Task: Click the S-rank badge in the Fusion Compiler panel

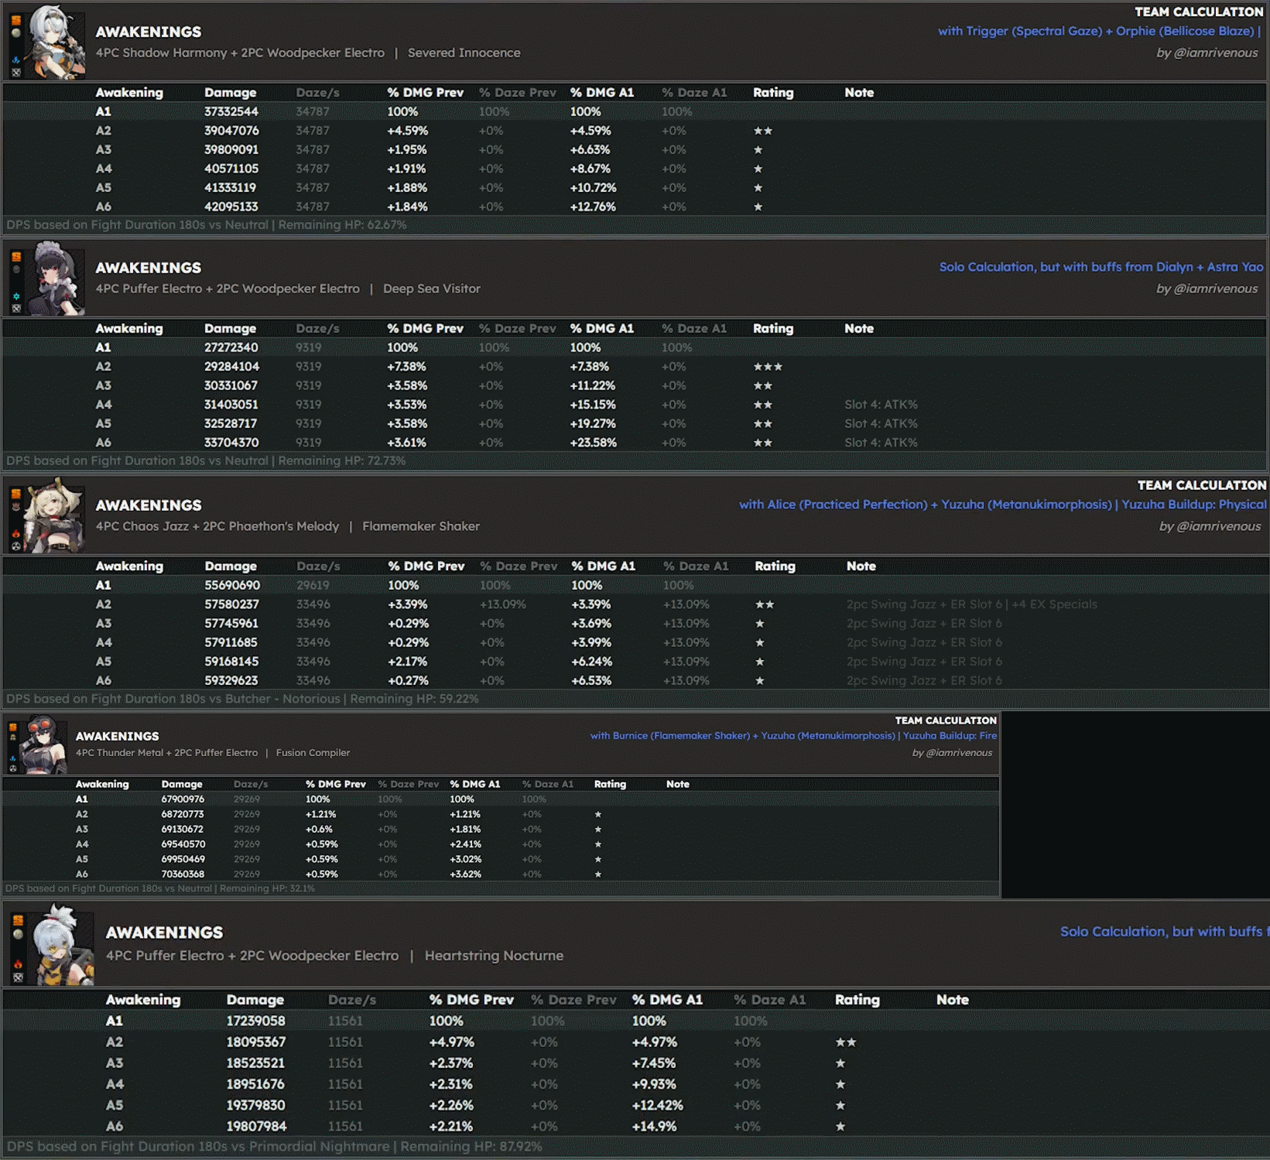Action: pos(13,727)
